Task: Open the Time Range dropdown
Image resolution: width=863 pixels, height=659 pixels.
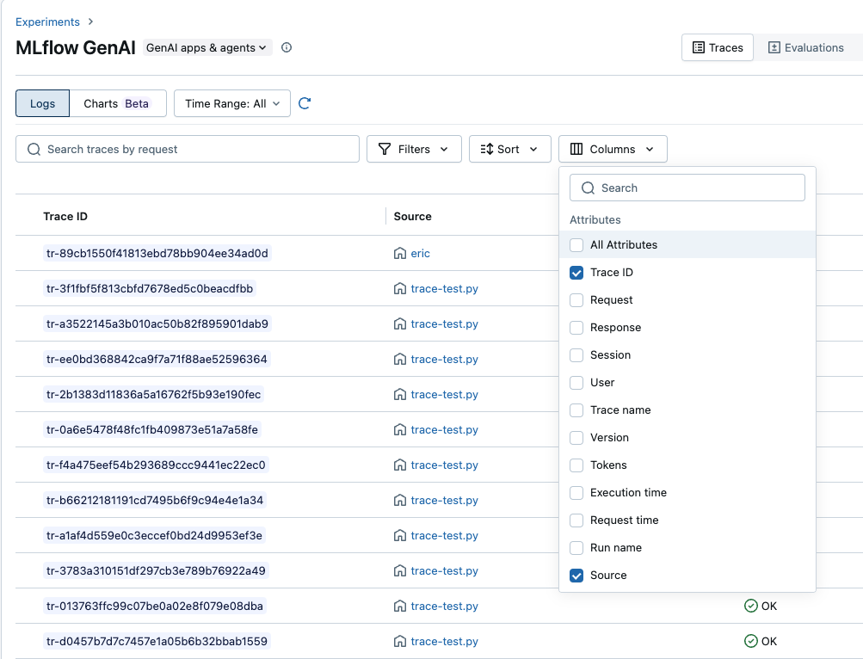Action: 231,102
